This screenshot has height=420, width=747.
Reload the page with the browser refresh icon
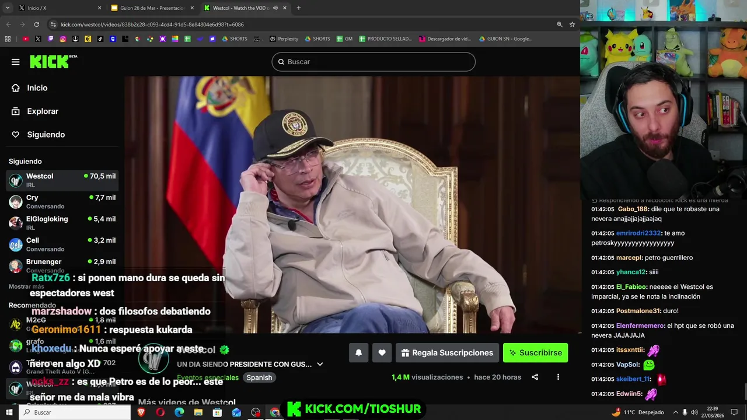(36, 24)
